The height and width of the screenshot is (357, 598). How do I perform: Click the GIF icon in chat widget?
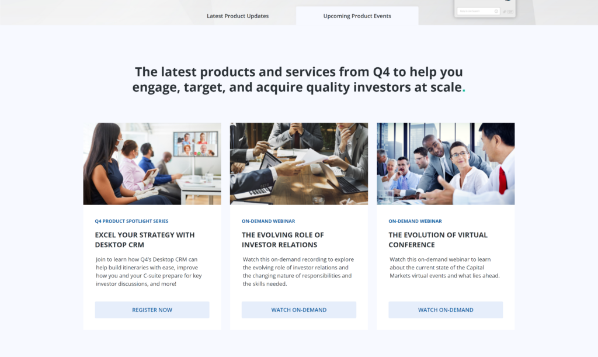pos(510,12)
